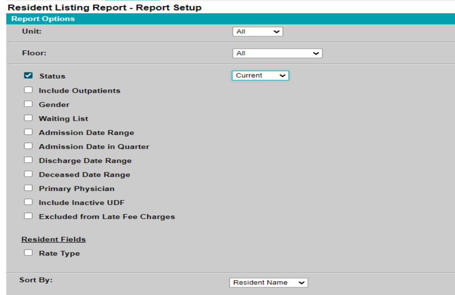The width and height of the screenshot is (455, 295).
Task: Click the Unit dropdown arrow
Action: [278, 31]
